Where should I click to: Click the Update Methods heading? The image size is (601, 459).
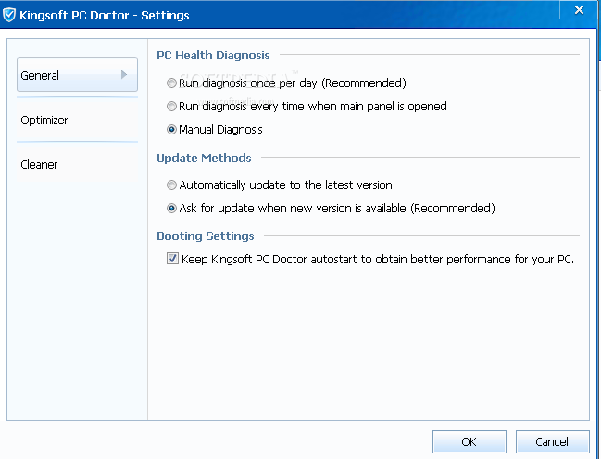tap(204, 158)
